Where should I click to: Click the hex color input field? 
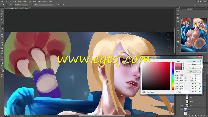click(183, 92)
